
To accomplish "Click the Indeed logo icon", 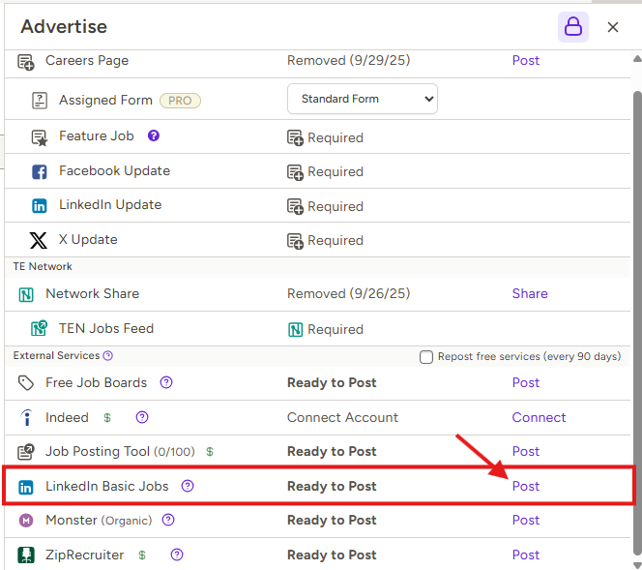I will tap(27, 417).
